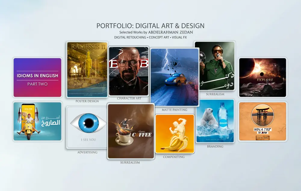Click the Poster Design caption
This screenshot has width=301, height=191.
pos(87,101)
